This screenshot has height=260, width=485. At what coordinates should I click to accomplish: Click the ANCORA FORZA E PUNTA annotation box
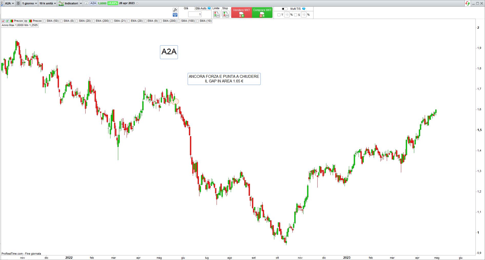224,79
